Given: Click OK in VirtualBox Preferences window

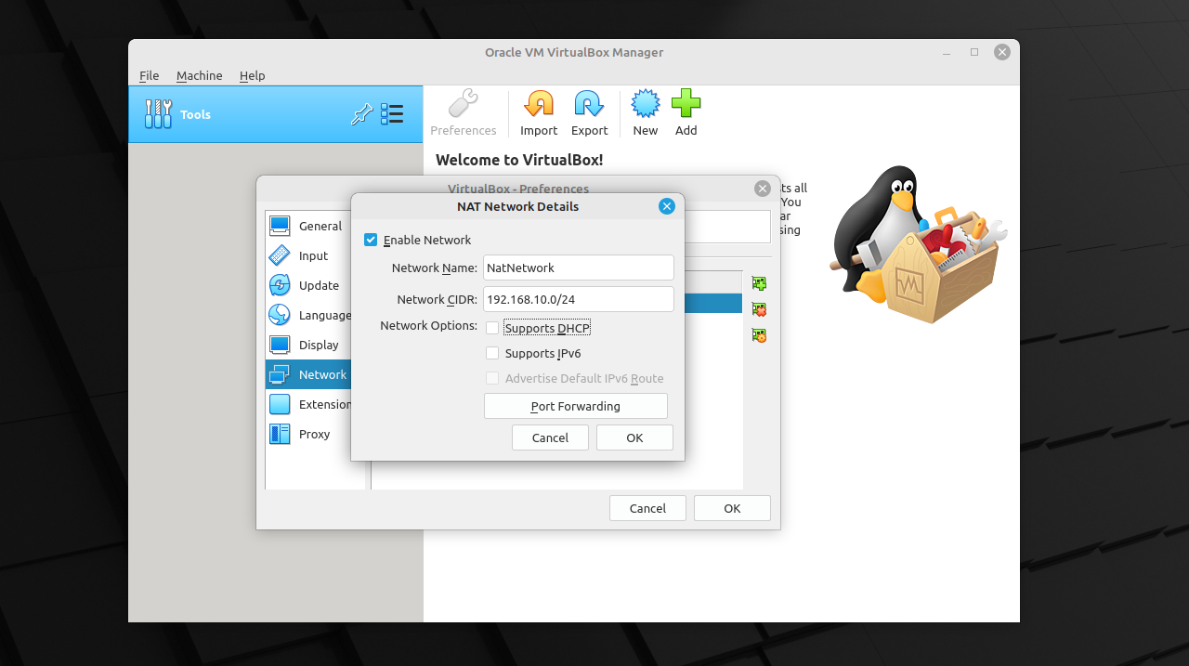Looking at the screenshot, I should 732,508.
